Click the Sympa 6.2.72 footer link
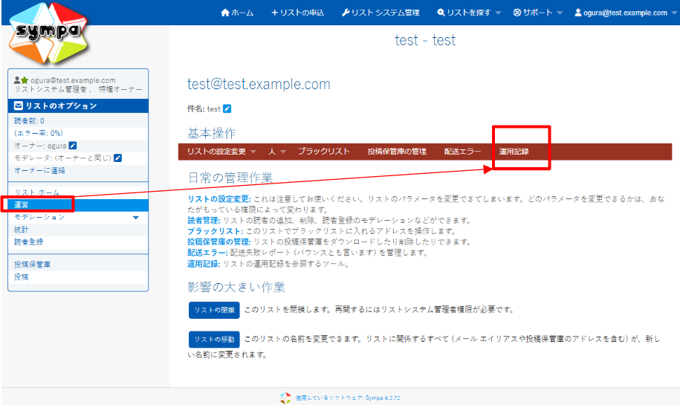 point(348,398)
